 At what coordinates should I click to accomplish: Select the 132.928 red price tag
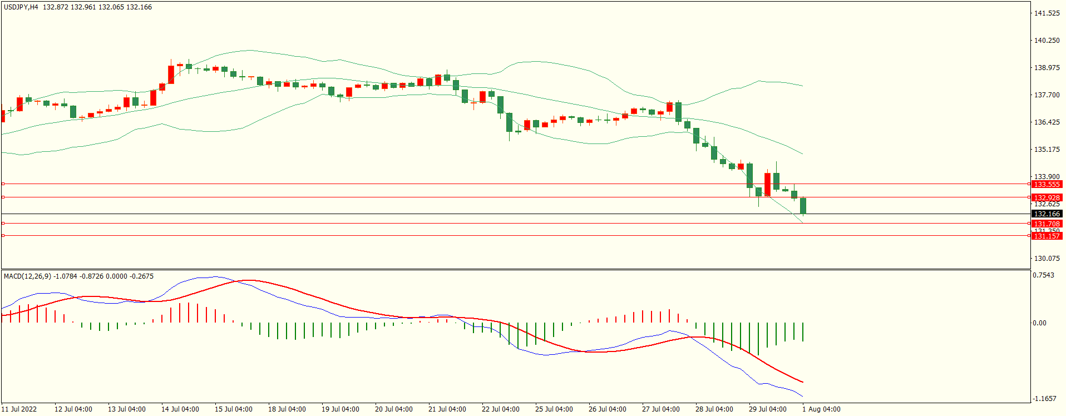(x=1047, y=197)
